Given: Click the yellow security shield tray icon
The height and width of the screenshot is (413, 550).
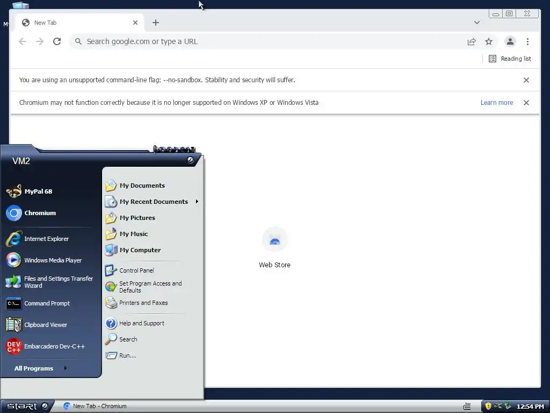Looking at the screenshot, I should pos(488,407).
